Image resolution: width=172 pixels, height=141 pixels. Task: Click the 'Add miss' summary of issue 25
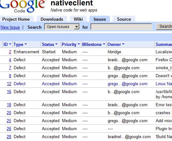click(x=164, y=121)
